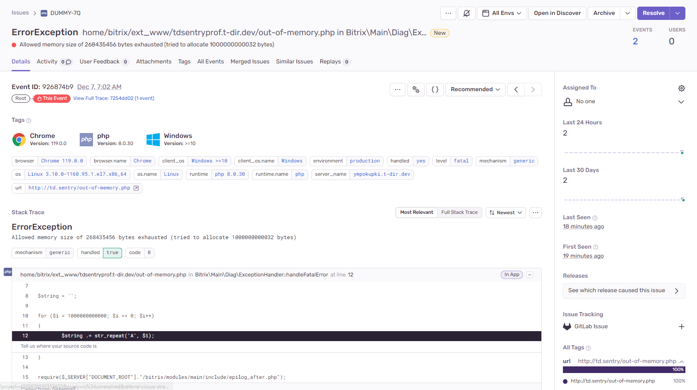This screenshot has width=697, height=390.
Task: Click the GitLab logo icon
Action: 567,327
